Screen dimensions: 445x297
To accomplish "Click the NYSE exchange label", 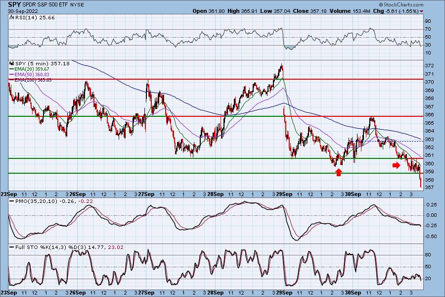I will tap(76, 5).
